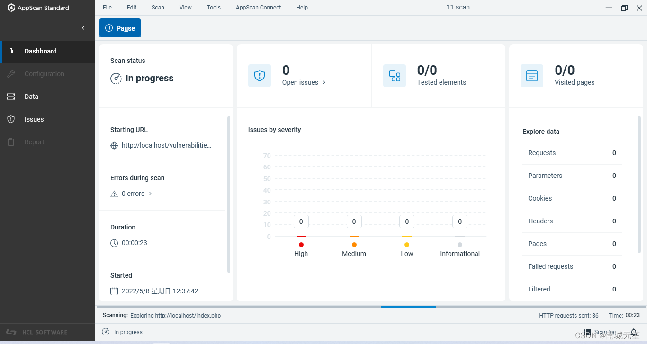
Task: Select the Parameters row in Explore data
Action: coord(572,176)
